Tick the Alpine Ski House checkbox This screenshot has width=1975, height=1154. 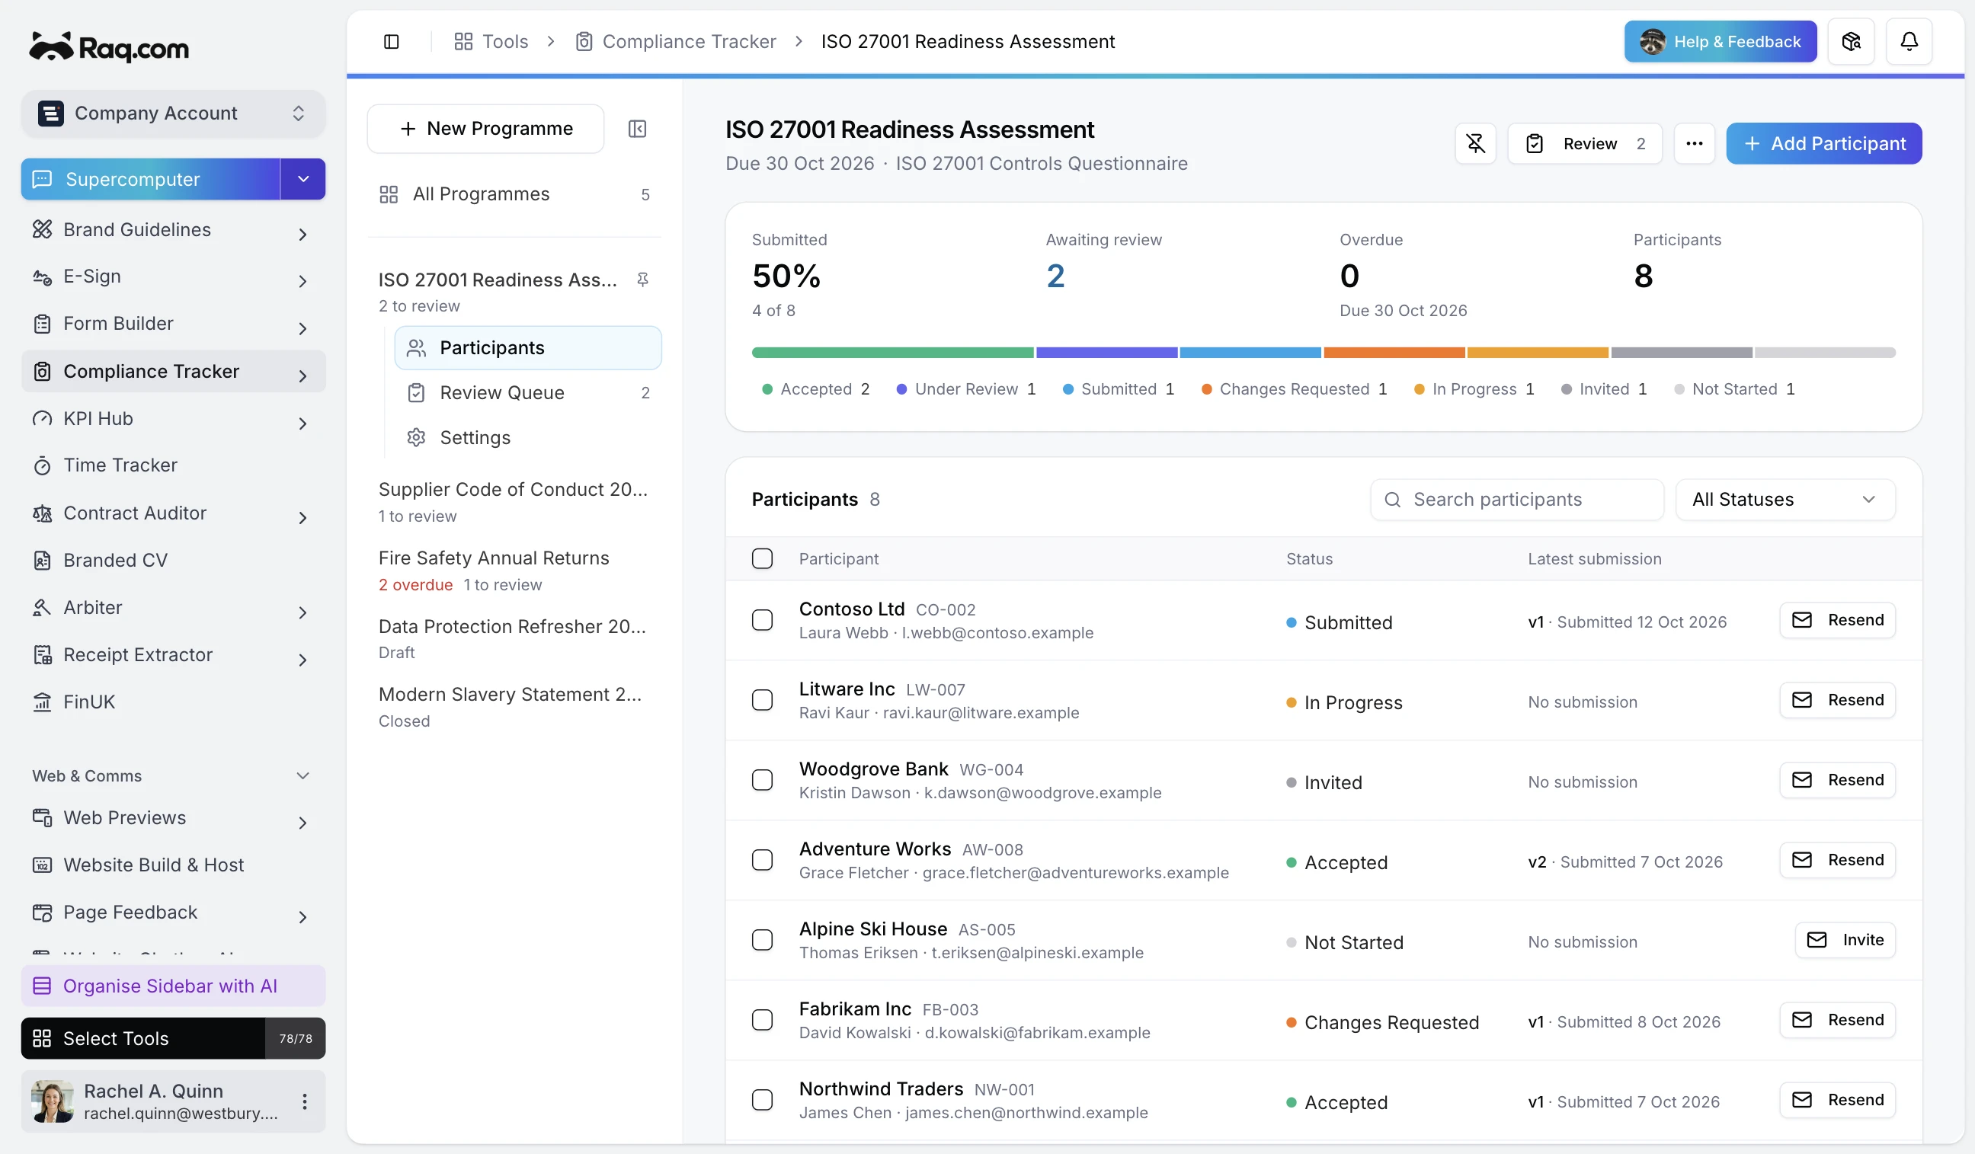[762, 940]
